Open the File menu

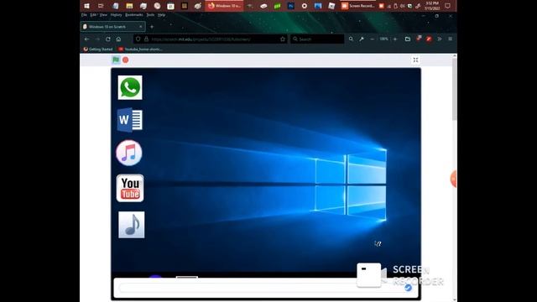coord(84,15)
